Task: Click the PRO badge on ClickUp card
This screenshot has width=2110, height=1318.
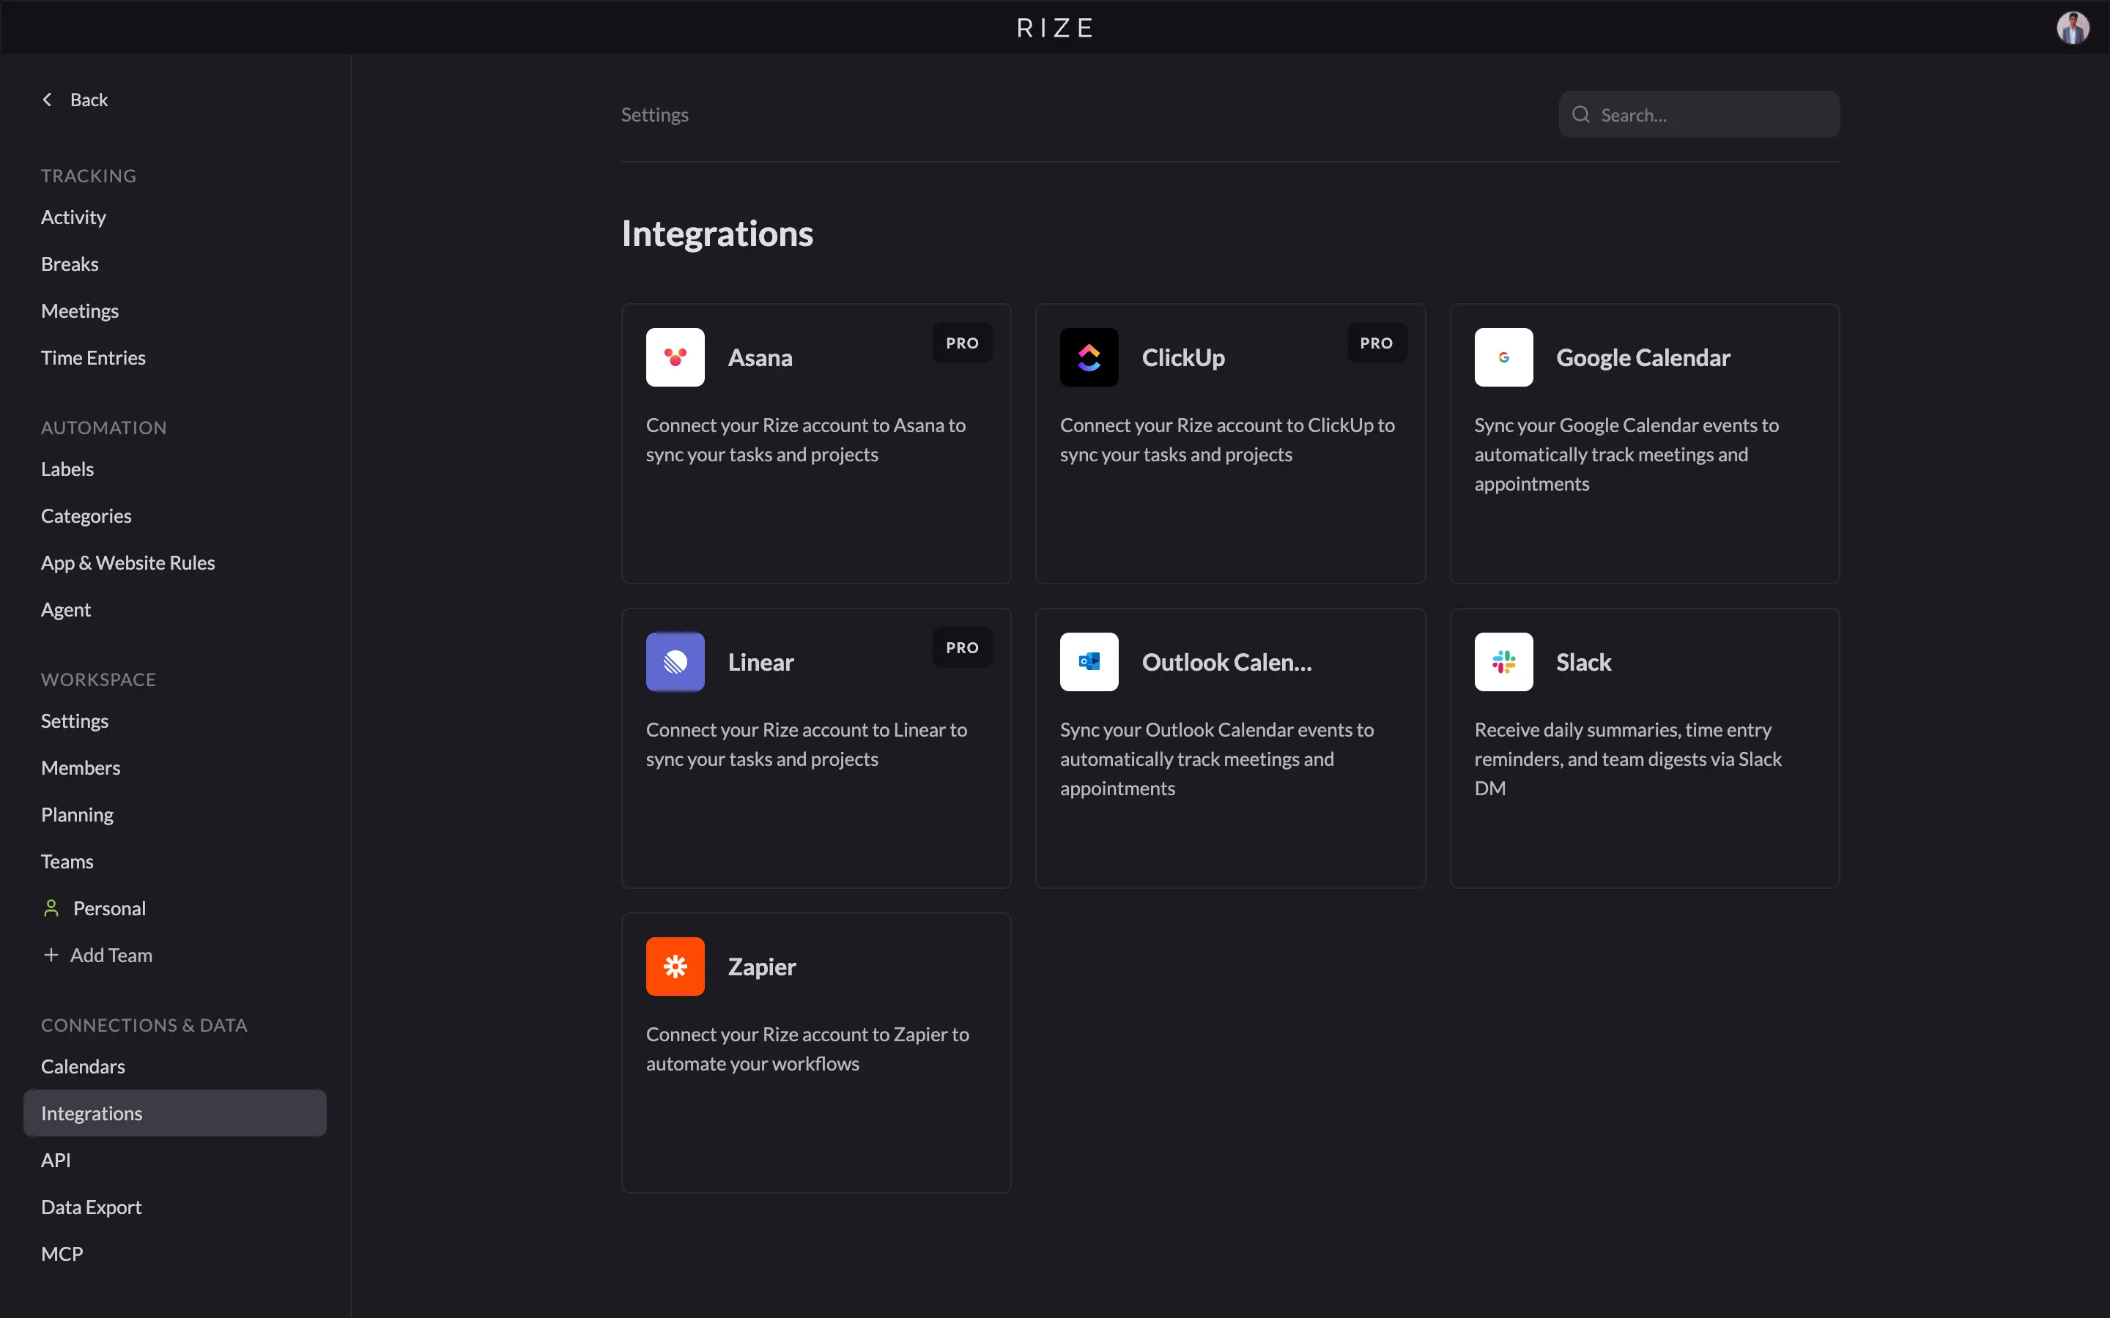Action: click(1376, 343)
